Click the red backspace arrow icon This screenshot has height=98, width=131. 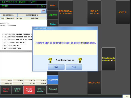[x=44, y=11]
